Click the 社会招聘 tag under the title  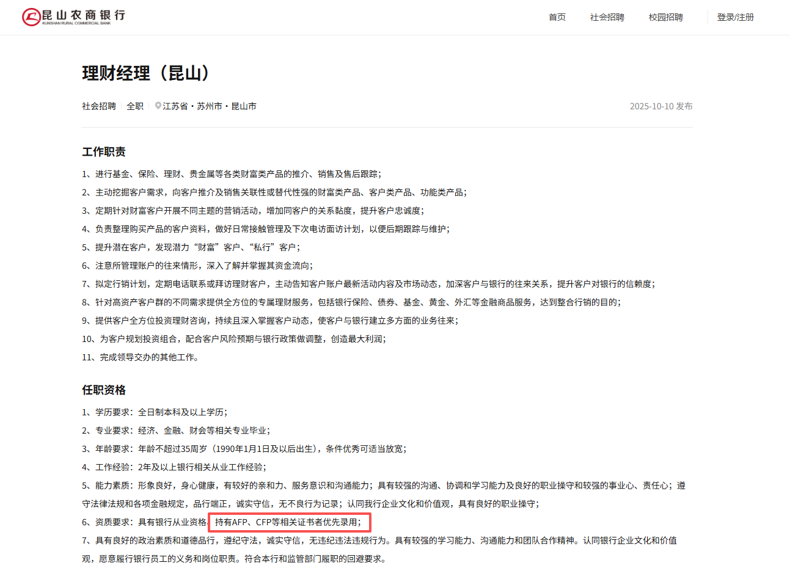[x=99, y=106]
